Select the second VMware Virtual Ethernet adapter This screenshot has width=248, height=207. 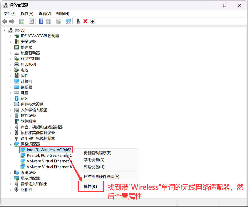click(49, 167)
